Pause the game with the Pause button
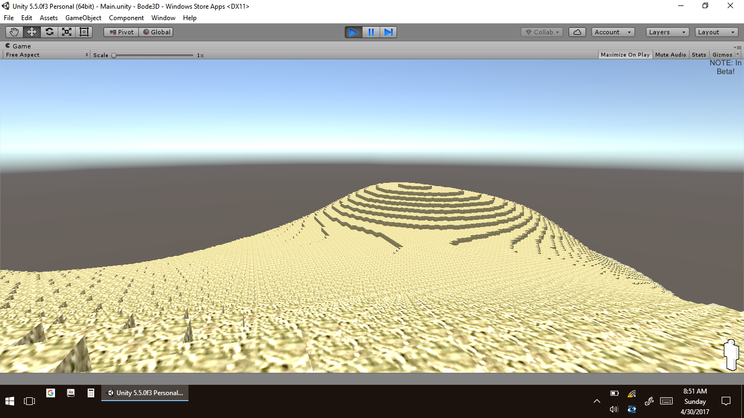744x418 pixels. point(371,32)
